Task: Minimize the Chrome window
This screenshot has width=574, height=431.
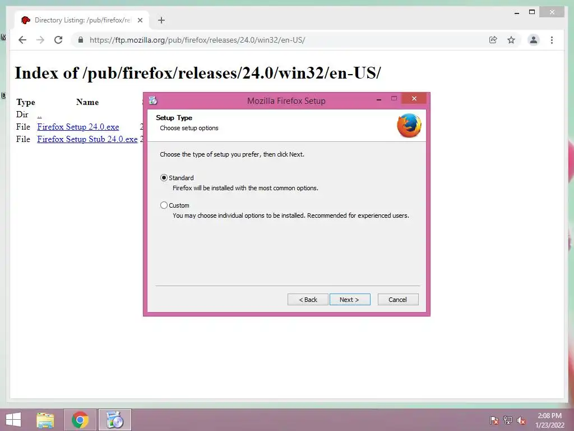Action: pos(516,12)
